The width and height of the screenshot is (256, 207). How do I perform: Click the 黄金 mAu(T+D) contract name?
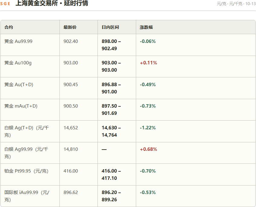tap(21, 106)
